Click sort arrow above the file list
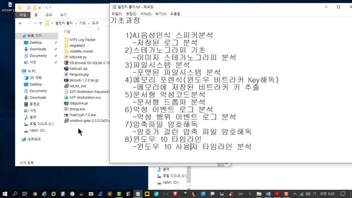Viewport: 352px width, 198px height. tap(98, 29)
